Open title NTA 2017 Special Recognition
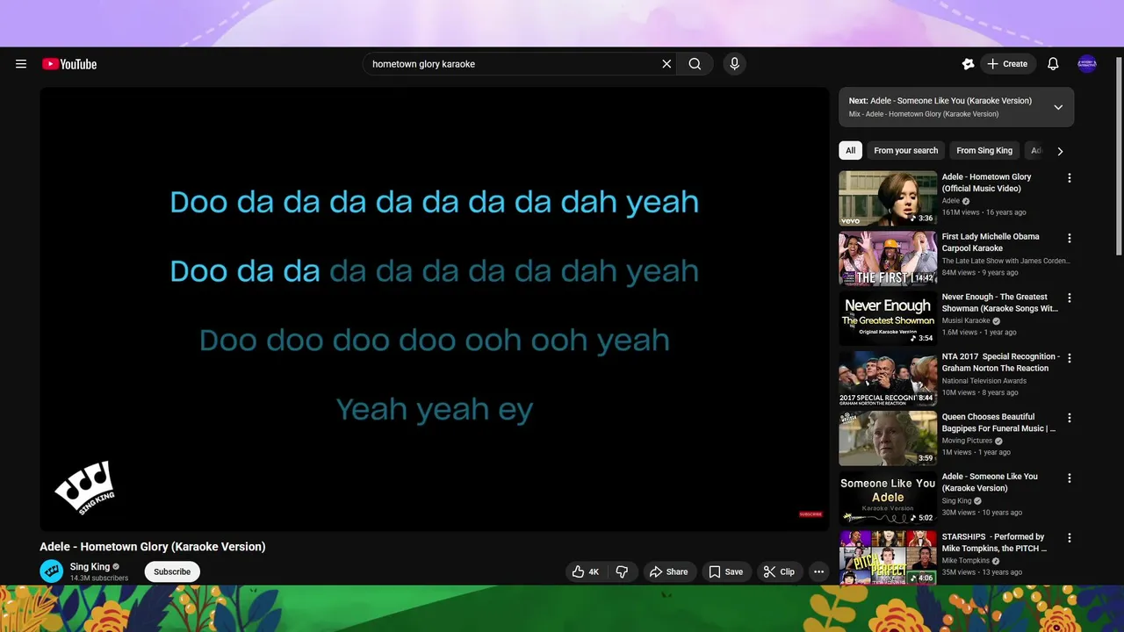The height and width of the screenshot is (632, 1124). [x=1001, y=363]
